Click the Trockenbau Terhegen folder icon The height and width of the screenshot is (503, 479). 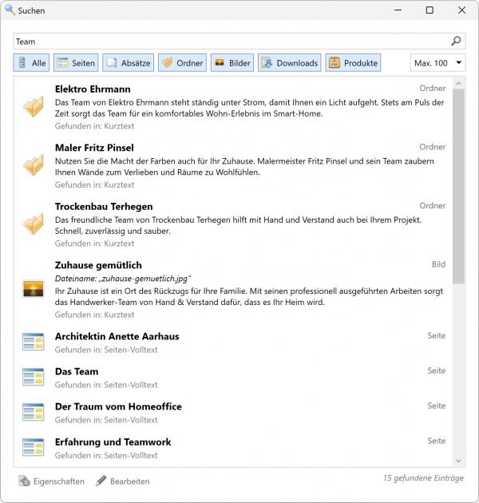click(33, 224)
